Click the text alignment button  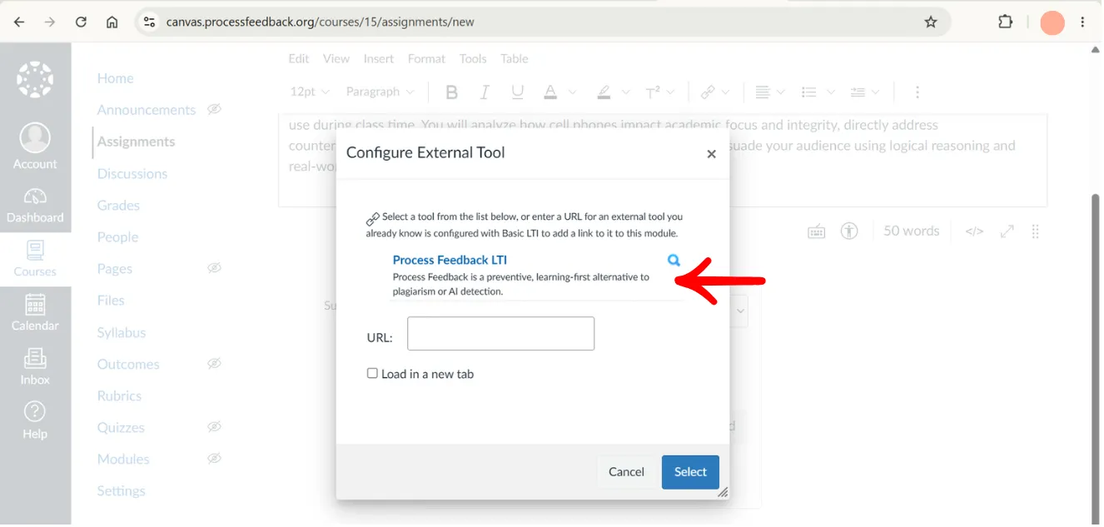762,92
